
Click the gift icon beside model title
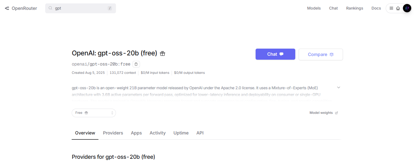click(163, 54)
